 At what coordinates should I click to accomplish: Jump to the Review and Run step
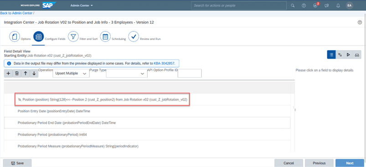pos(144,37)
